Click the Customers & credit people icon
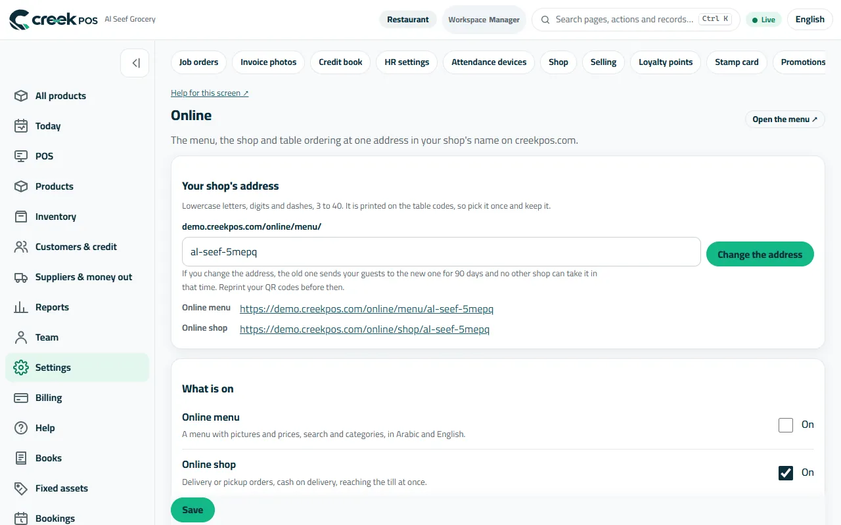The image size is (841, 525). (21, 247)
